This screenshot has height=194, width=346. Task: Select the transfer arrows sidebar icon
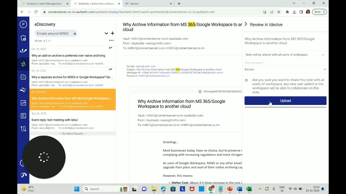(x=23, y=64)
